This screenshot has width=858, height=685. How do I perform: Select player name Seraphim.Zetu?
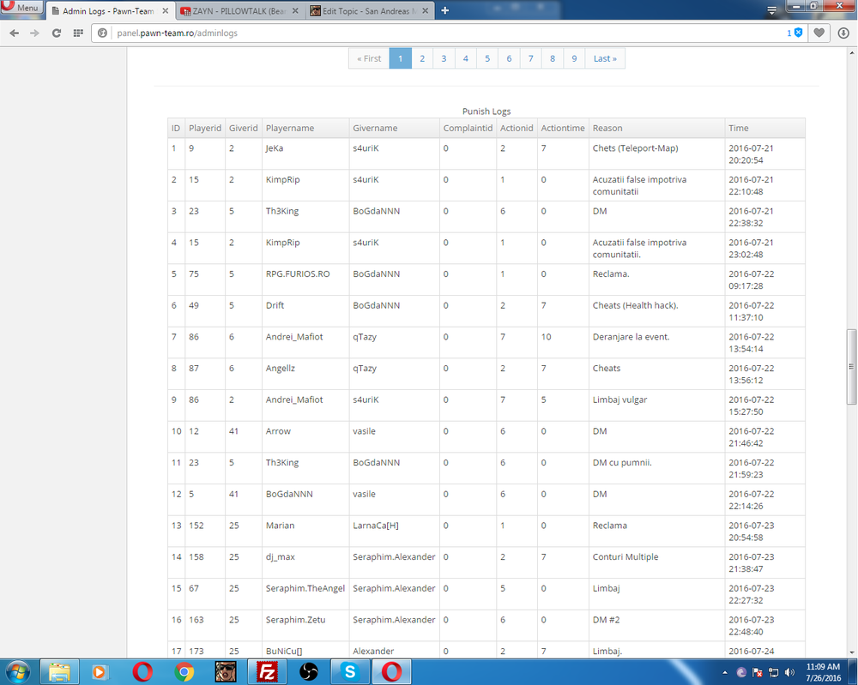pos(295,620)
